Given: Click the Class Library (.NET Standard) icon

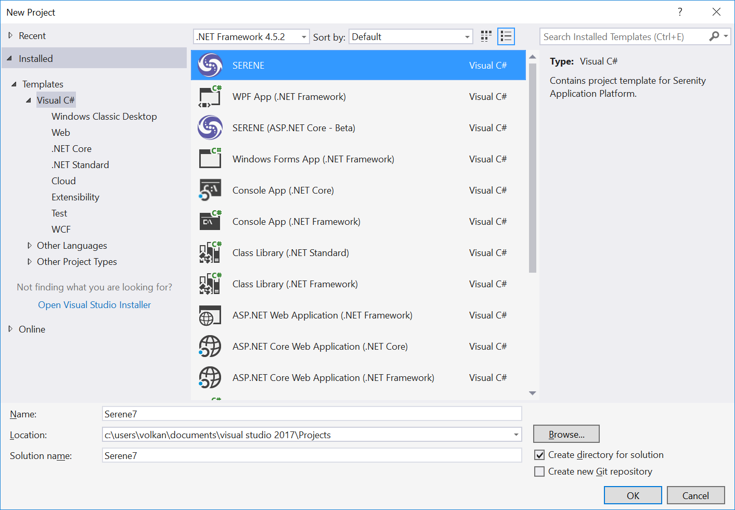Looking at the screenshot, I should (x=210, y=253).
